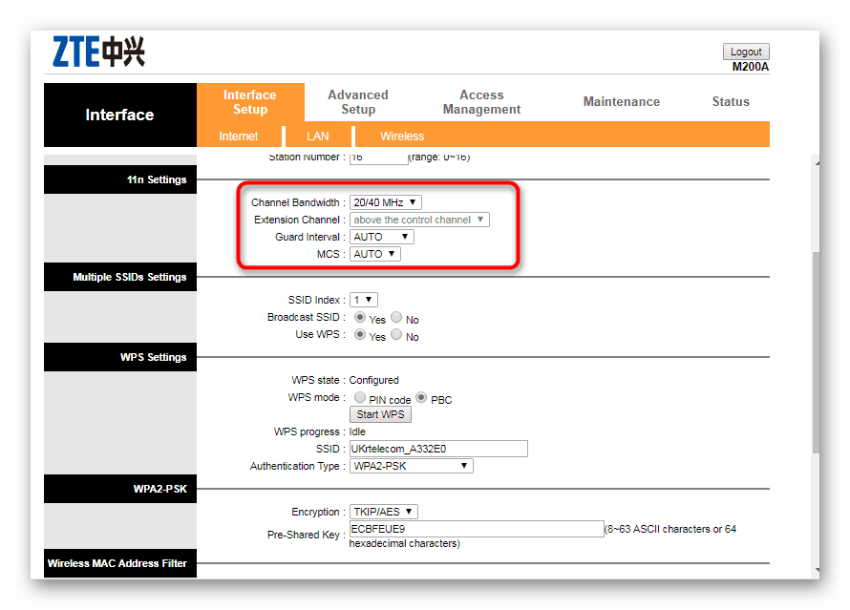Open the Access Management tab
The width and height of the screenshot is (850, 610).
click(481, 102)
